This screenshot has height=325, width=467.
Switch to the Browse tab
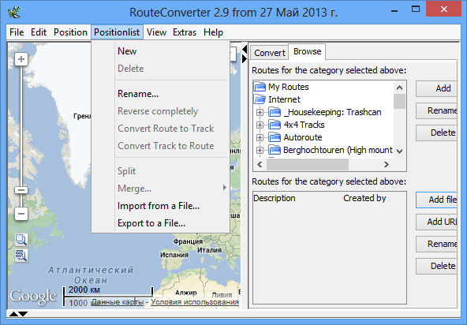point(307,51)
